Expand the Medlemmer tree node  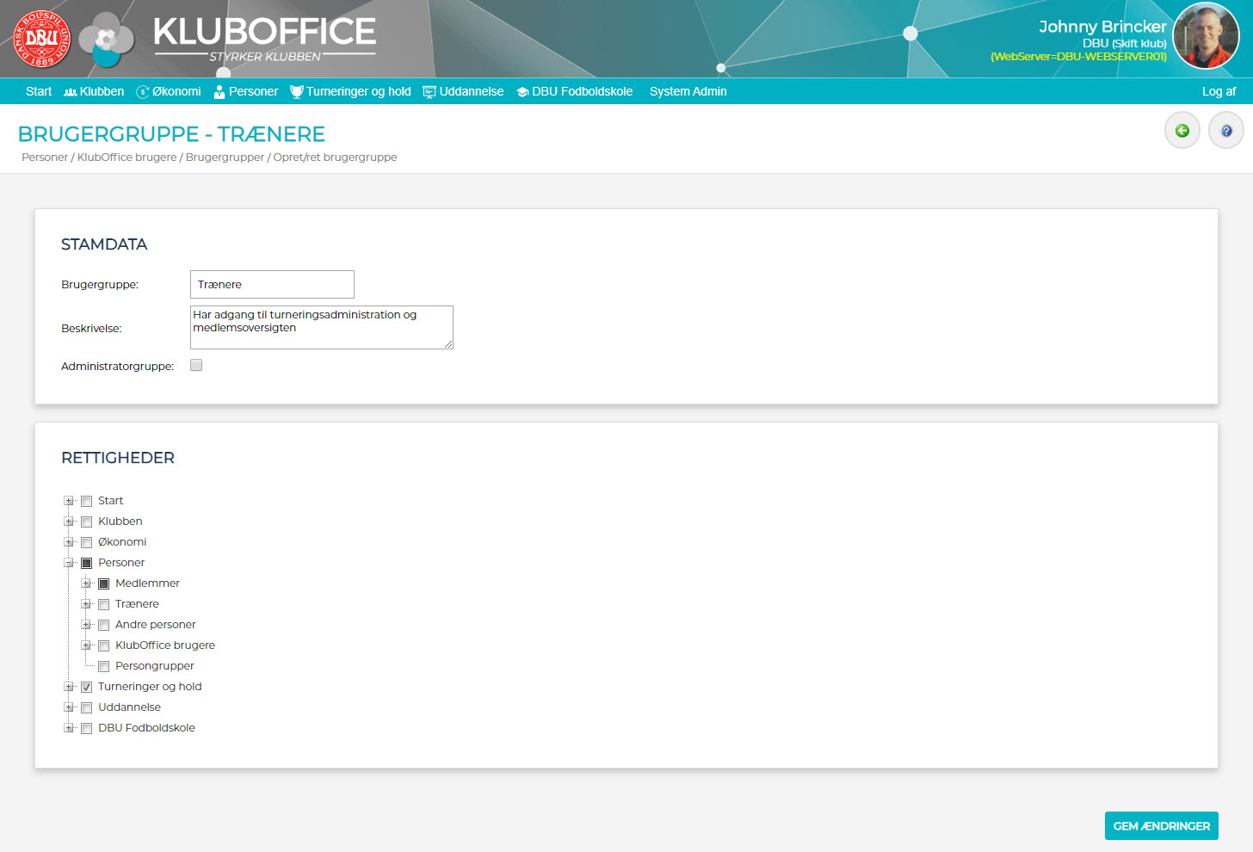pos(86,583)
